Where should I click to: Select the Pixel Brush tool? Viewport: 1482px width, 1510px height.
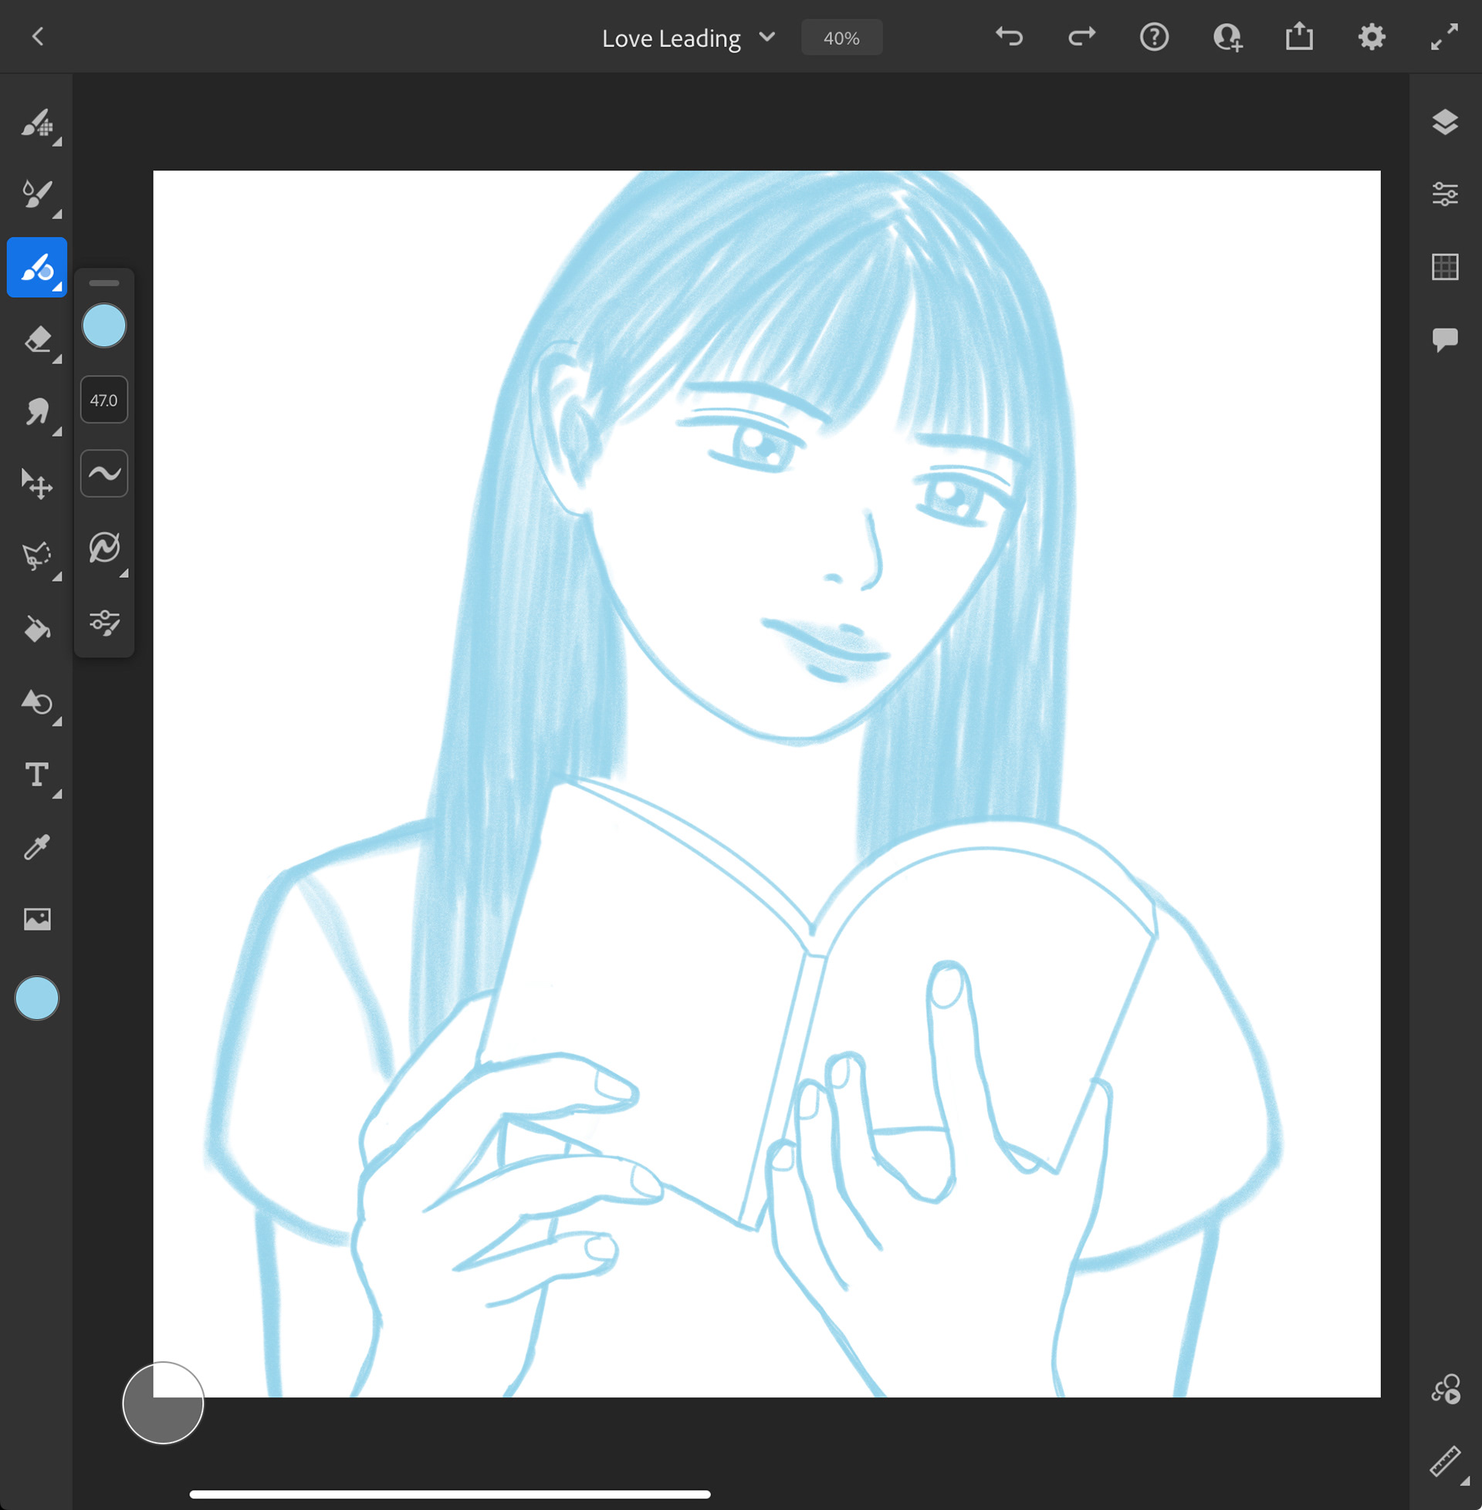[36, 123]
